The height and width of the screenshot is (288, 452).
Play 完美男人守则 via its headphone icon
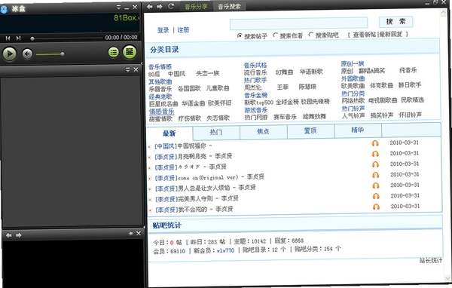pos(376,196)
